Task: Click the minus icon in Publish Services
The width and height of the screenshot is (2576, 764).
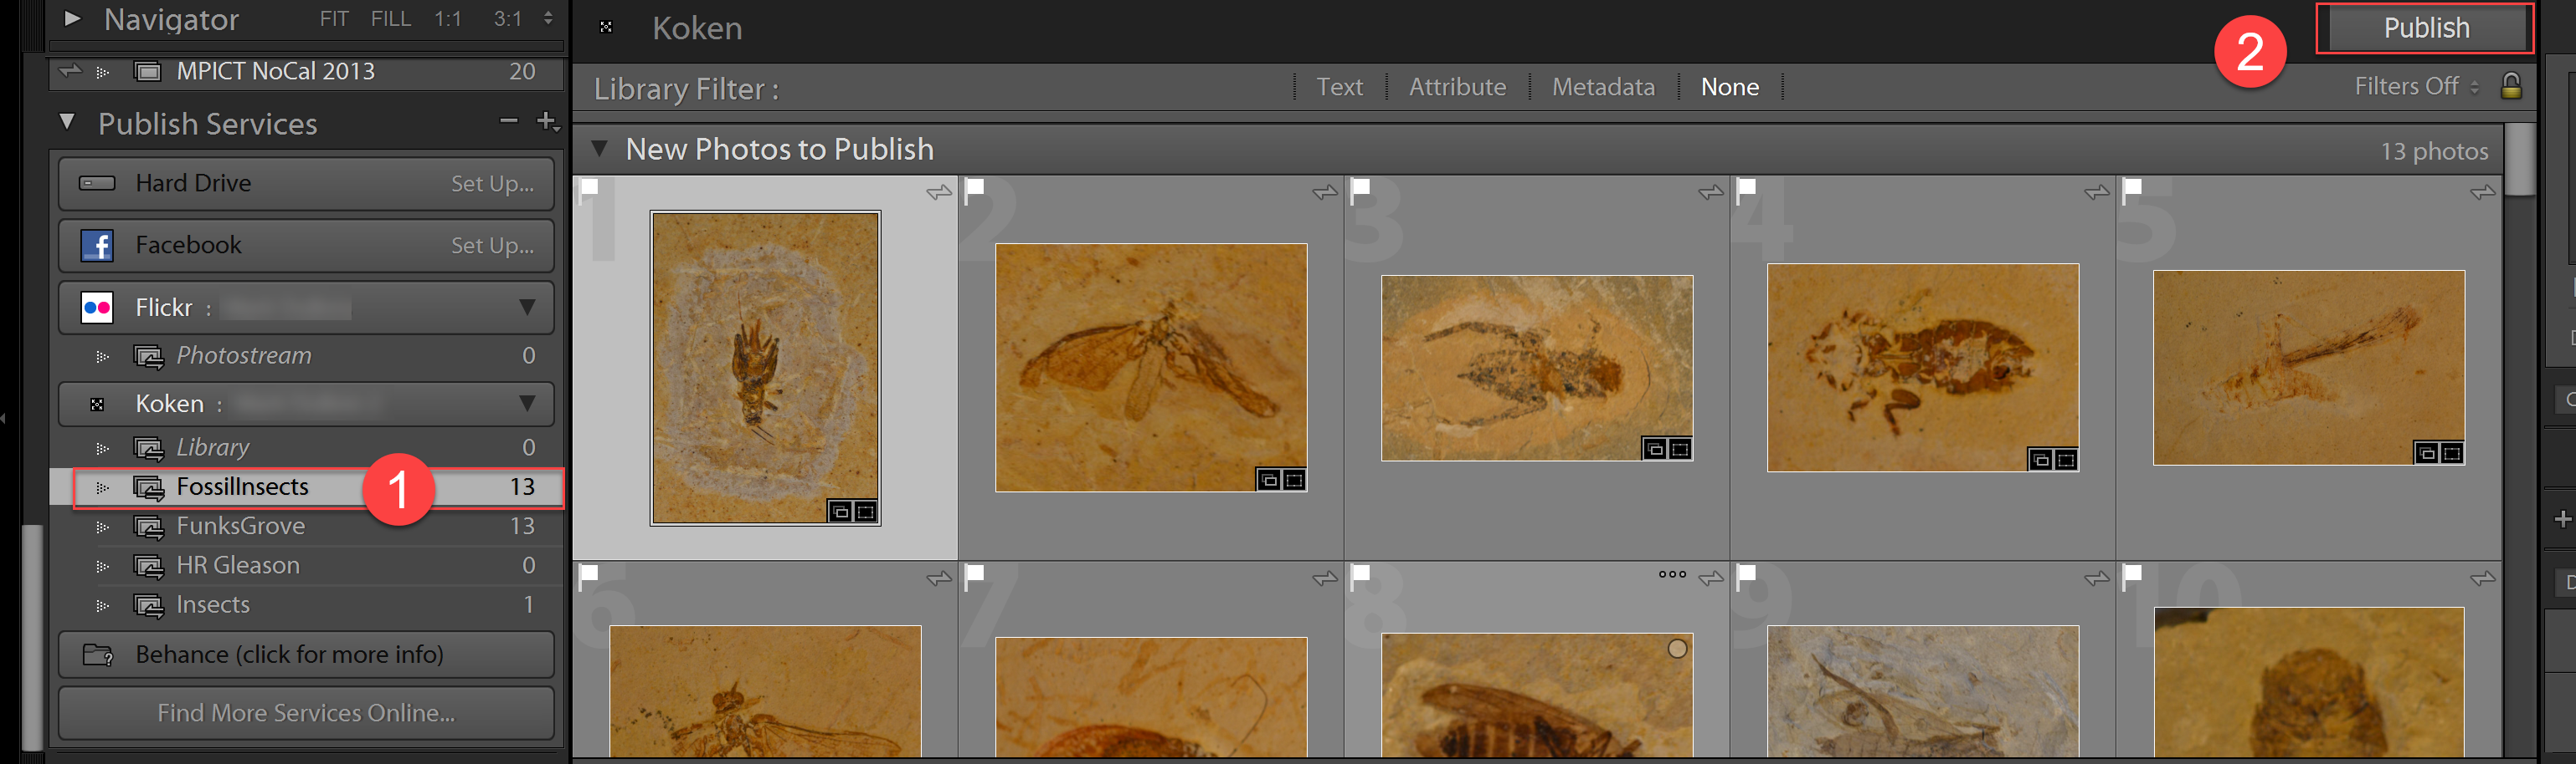Action: pos(509,121)
